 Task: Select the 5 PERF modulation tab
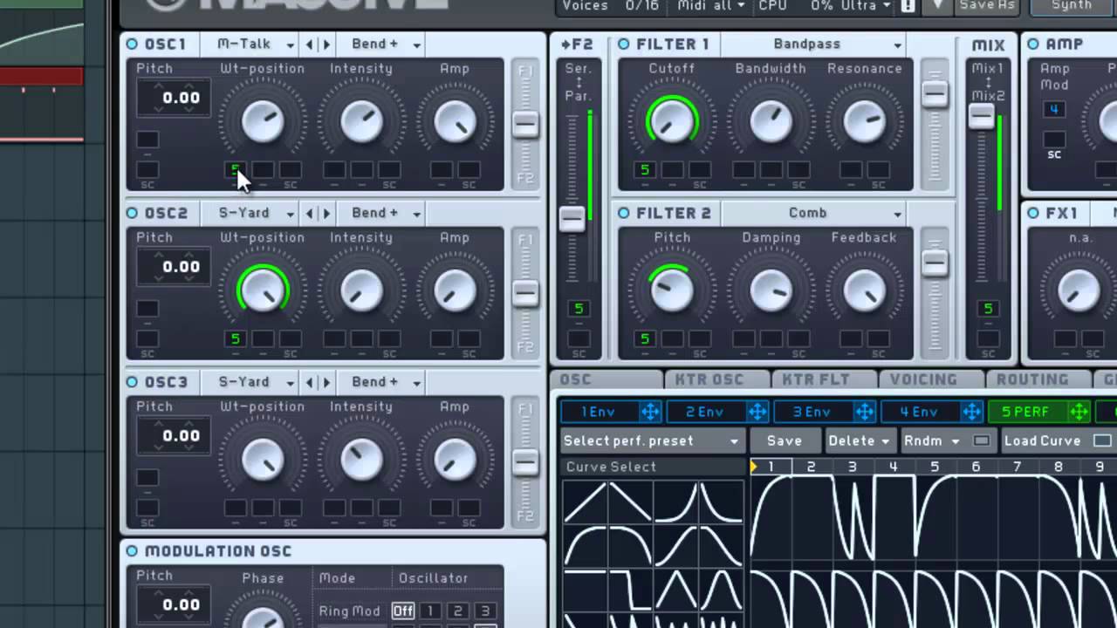pyautogui.click(x=1028, y=412)
